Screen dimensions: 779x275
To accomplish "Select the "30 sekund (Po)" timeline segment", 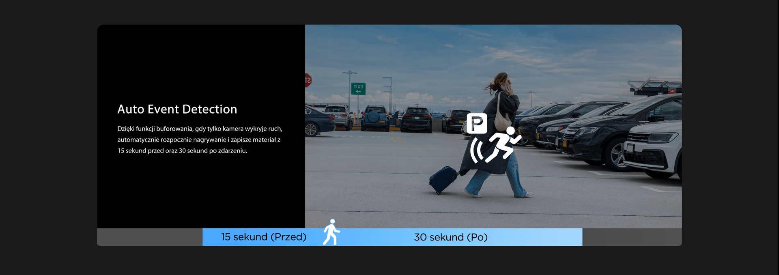I will pyautogui.click(x=450, y=237).
